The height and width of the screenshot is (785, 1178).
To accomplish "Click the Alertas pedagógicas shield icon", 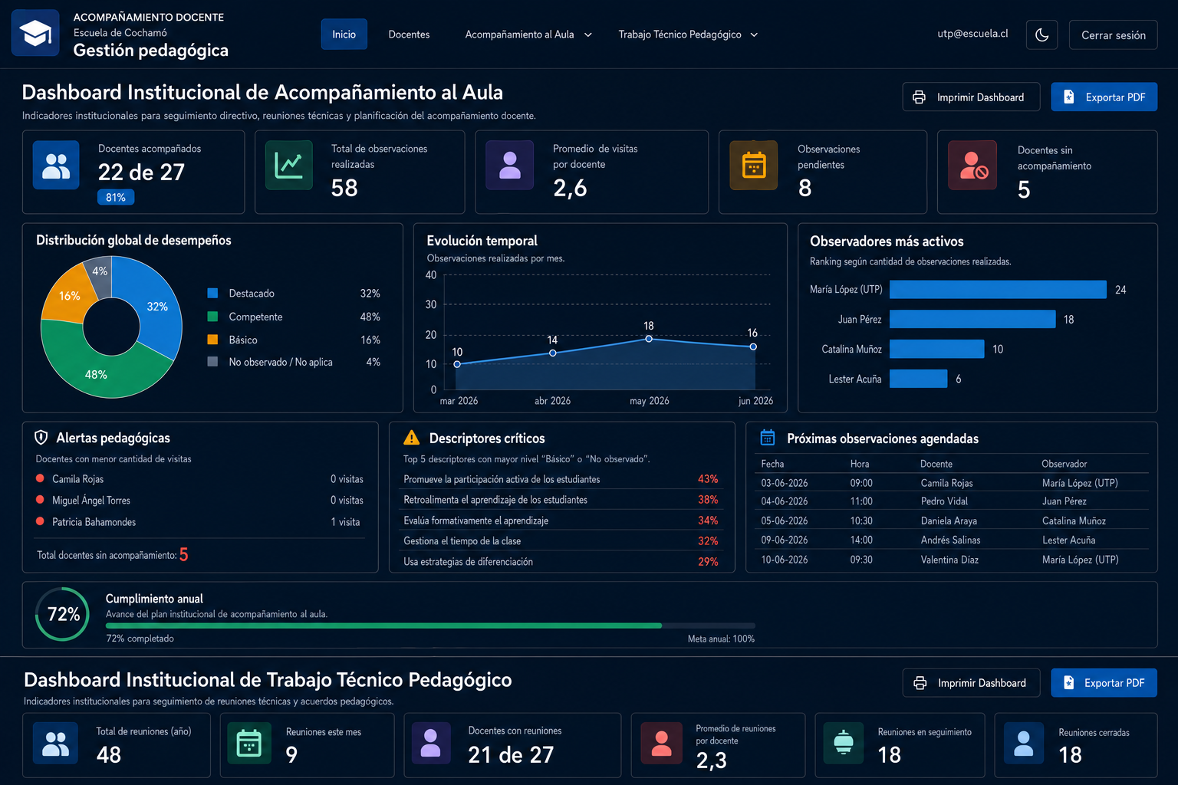I will coord(41,438).
